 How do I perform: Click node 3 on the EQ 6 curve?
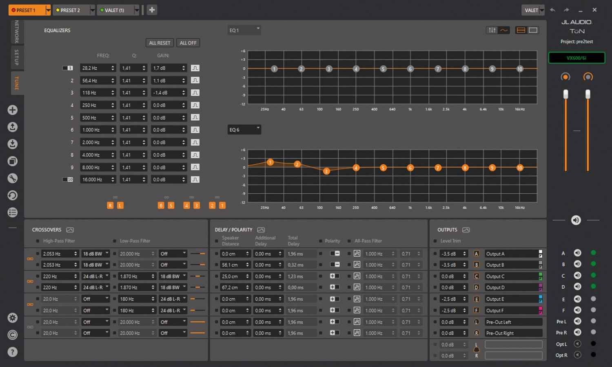[326, 171]
